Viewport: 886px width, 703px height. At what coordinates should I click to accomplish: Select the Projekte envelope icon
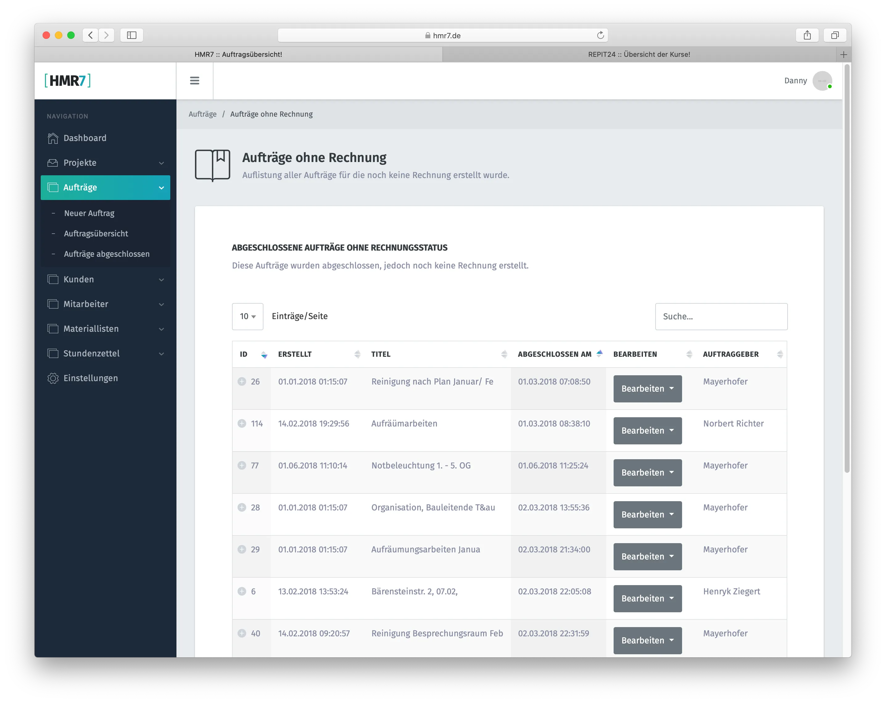click(53, 163)
